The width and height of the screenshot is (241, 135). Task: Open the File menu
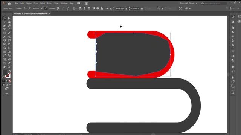17,3
